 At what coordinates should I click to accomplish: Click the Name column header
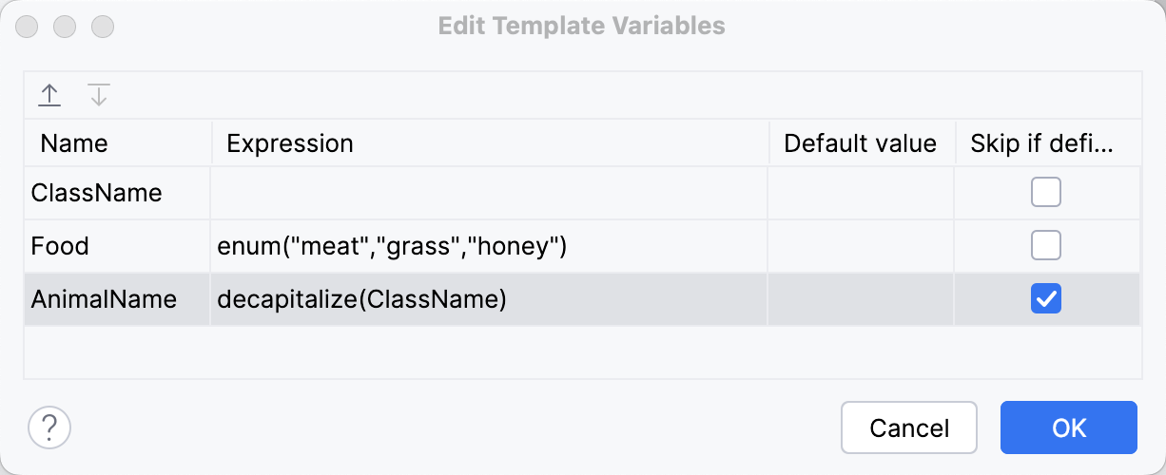coord(74,143)
